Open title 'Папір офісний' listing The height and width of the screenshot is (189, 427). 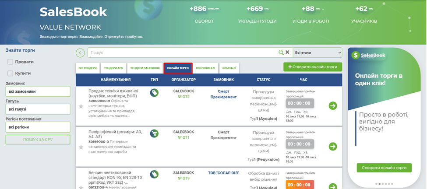(x=114, y=134)
